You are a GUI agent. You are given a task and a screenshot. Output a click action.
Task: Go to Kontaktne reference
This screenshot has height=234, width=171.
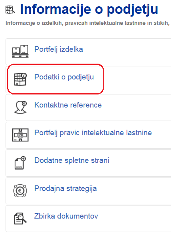pos(68,105)
